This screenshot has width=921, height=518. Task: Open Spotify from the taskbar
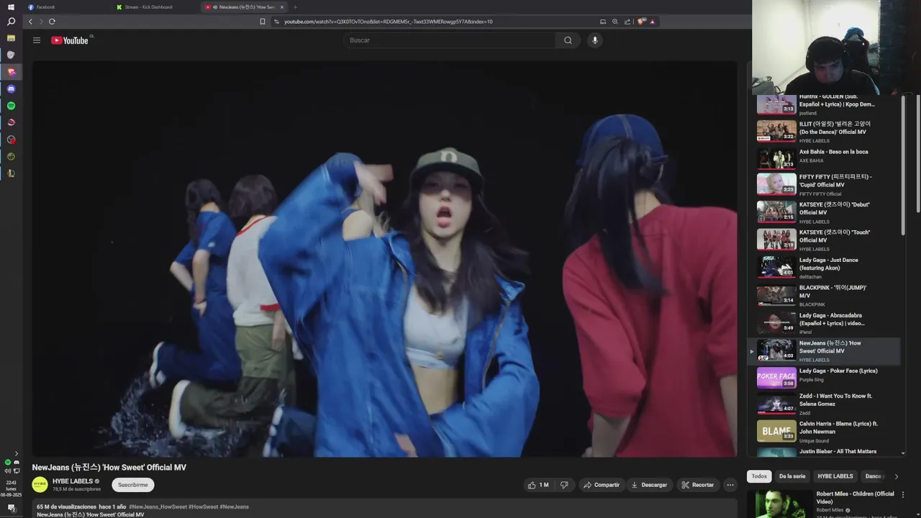(11, 106)
